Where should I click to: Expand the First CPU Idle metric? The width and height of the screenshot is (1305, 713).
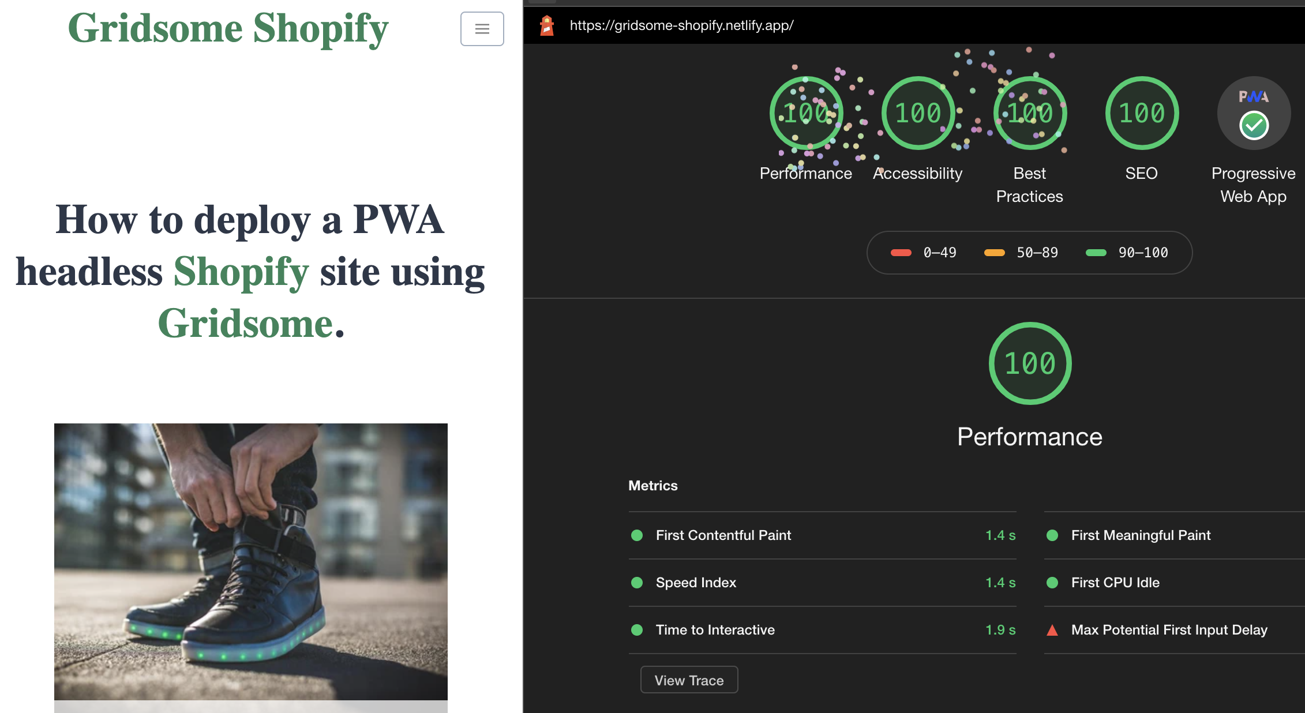tap(1115, 583)
